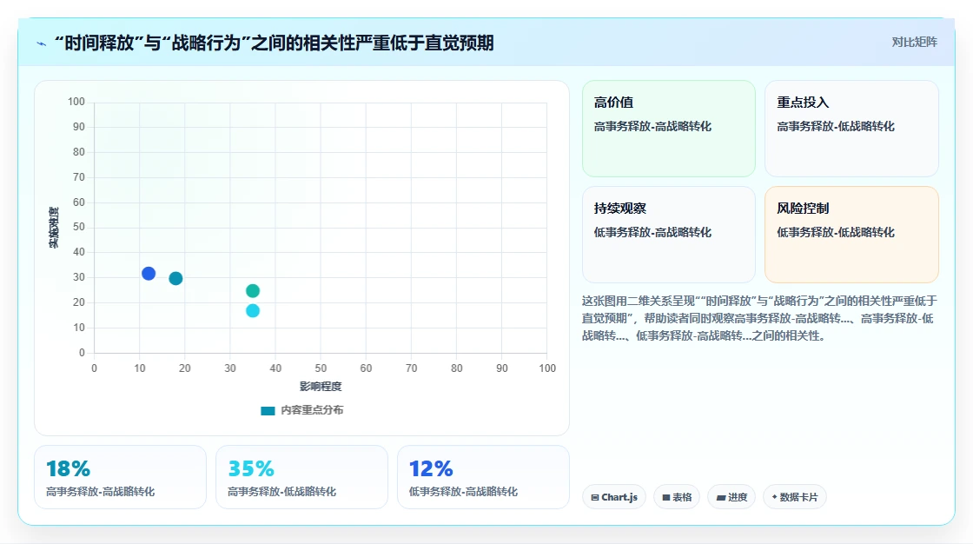Open the 风险控制 quadrant card

click(x=851, y=235)
